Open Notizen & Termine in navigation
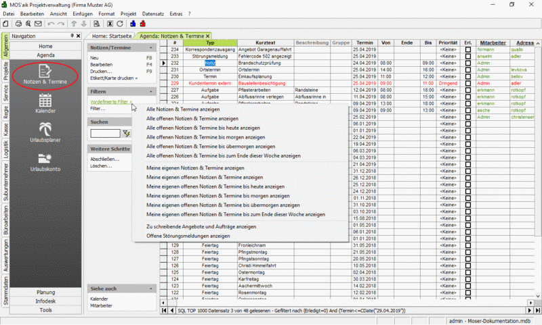Viewport: 542px width, 325px height. tap(45, 75)
